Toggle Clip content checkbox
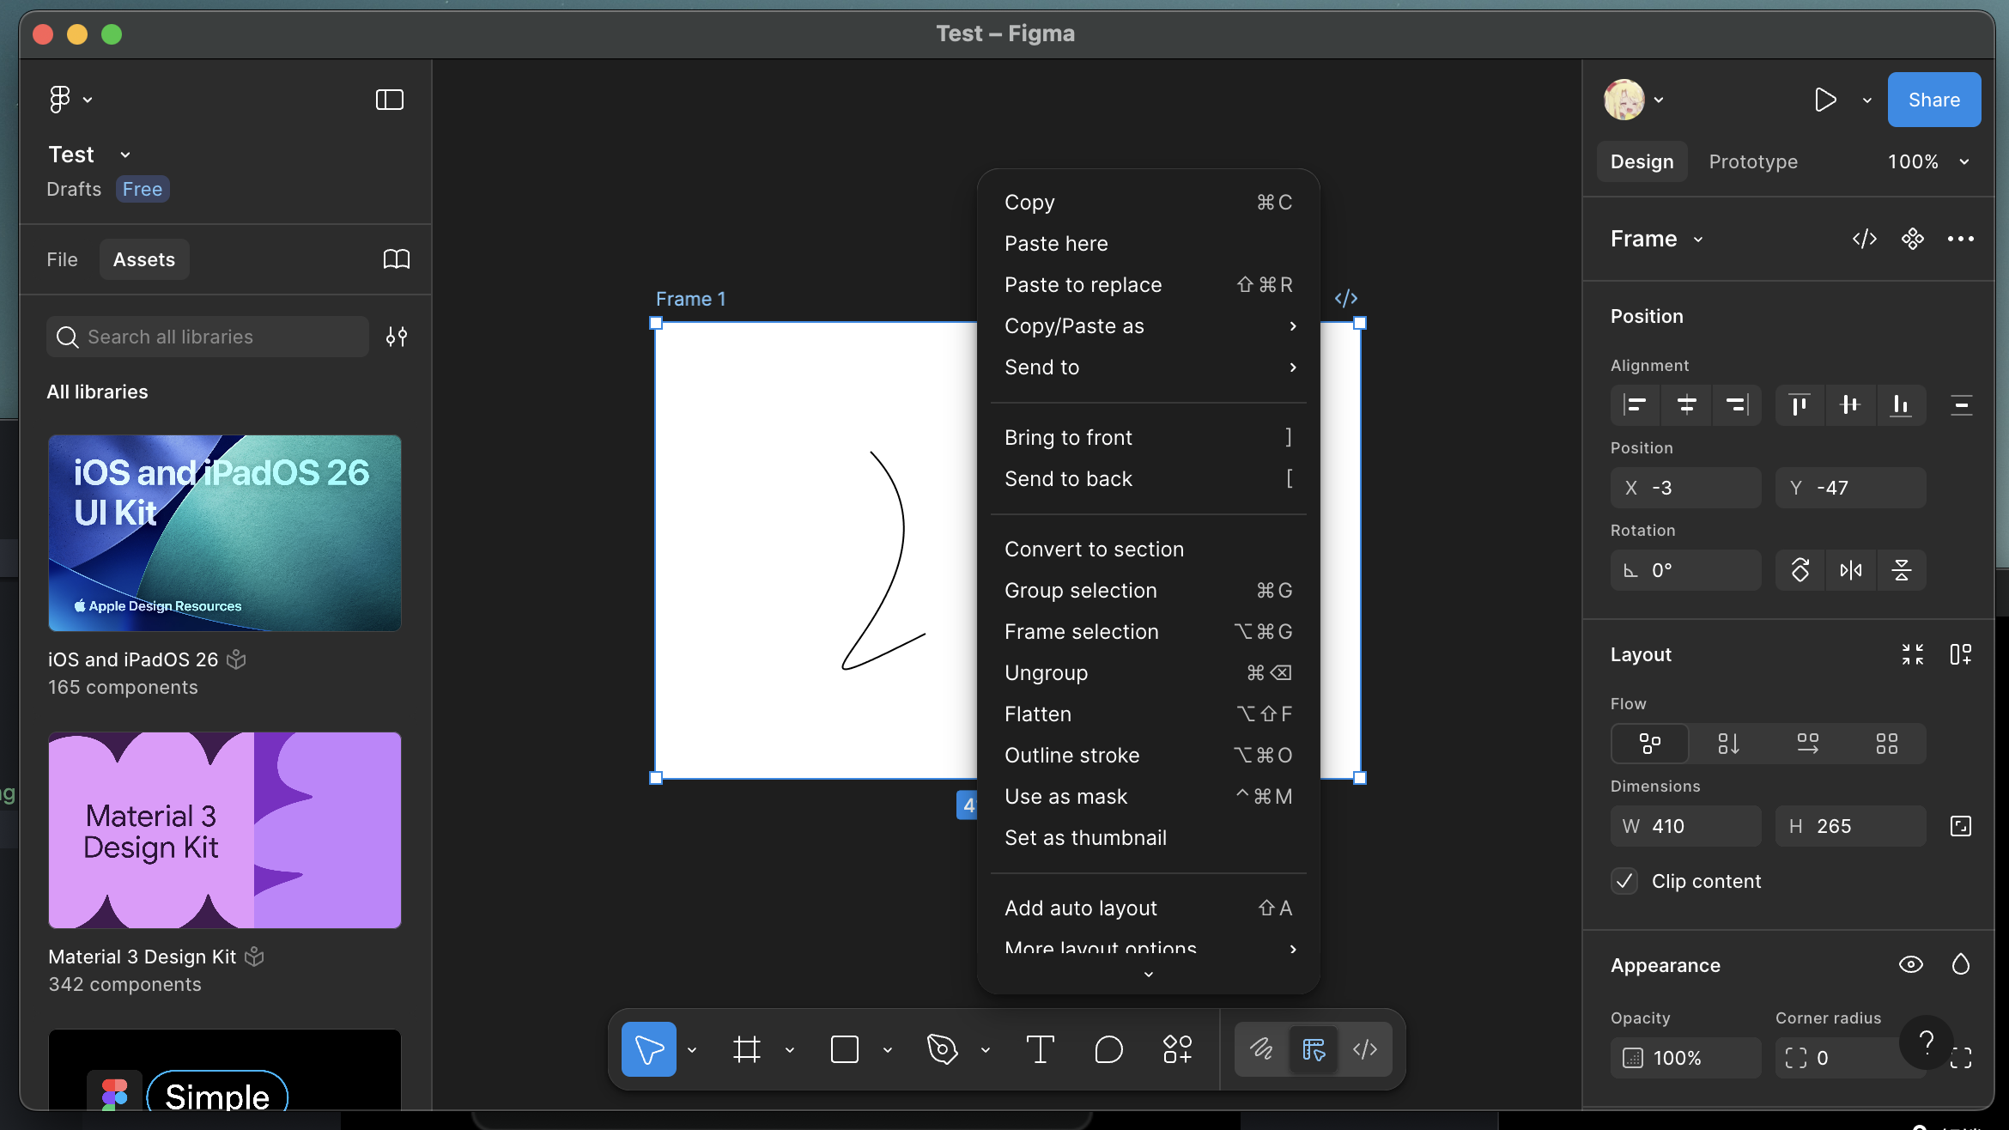 tap(1624, 881)
